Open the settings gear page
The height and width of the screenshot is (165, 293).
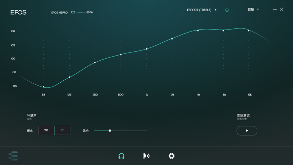tap(171, 156)
